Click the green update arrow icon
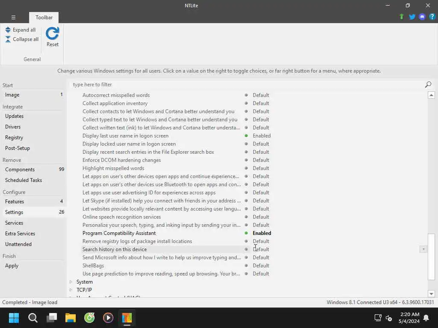The width and height of the screenshot is (438, 328). [401, 17]
